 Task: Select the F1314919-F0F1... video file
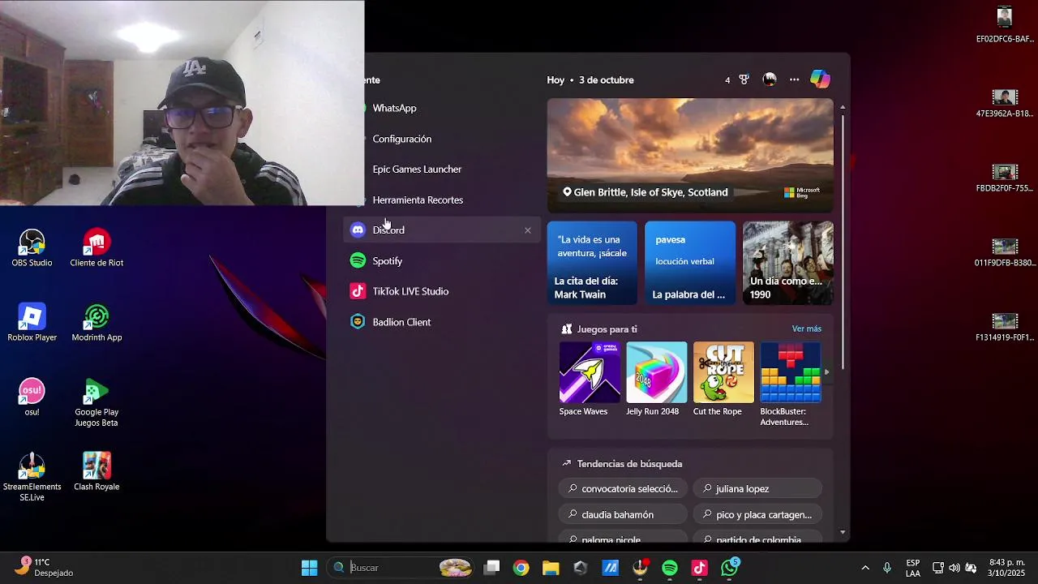tap(1005, 327)
